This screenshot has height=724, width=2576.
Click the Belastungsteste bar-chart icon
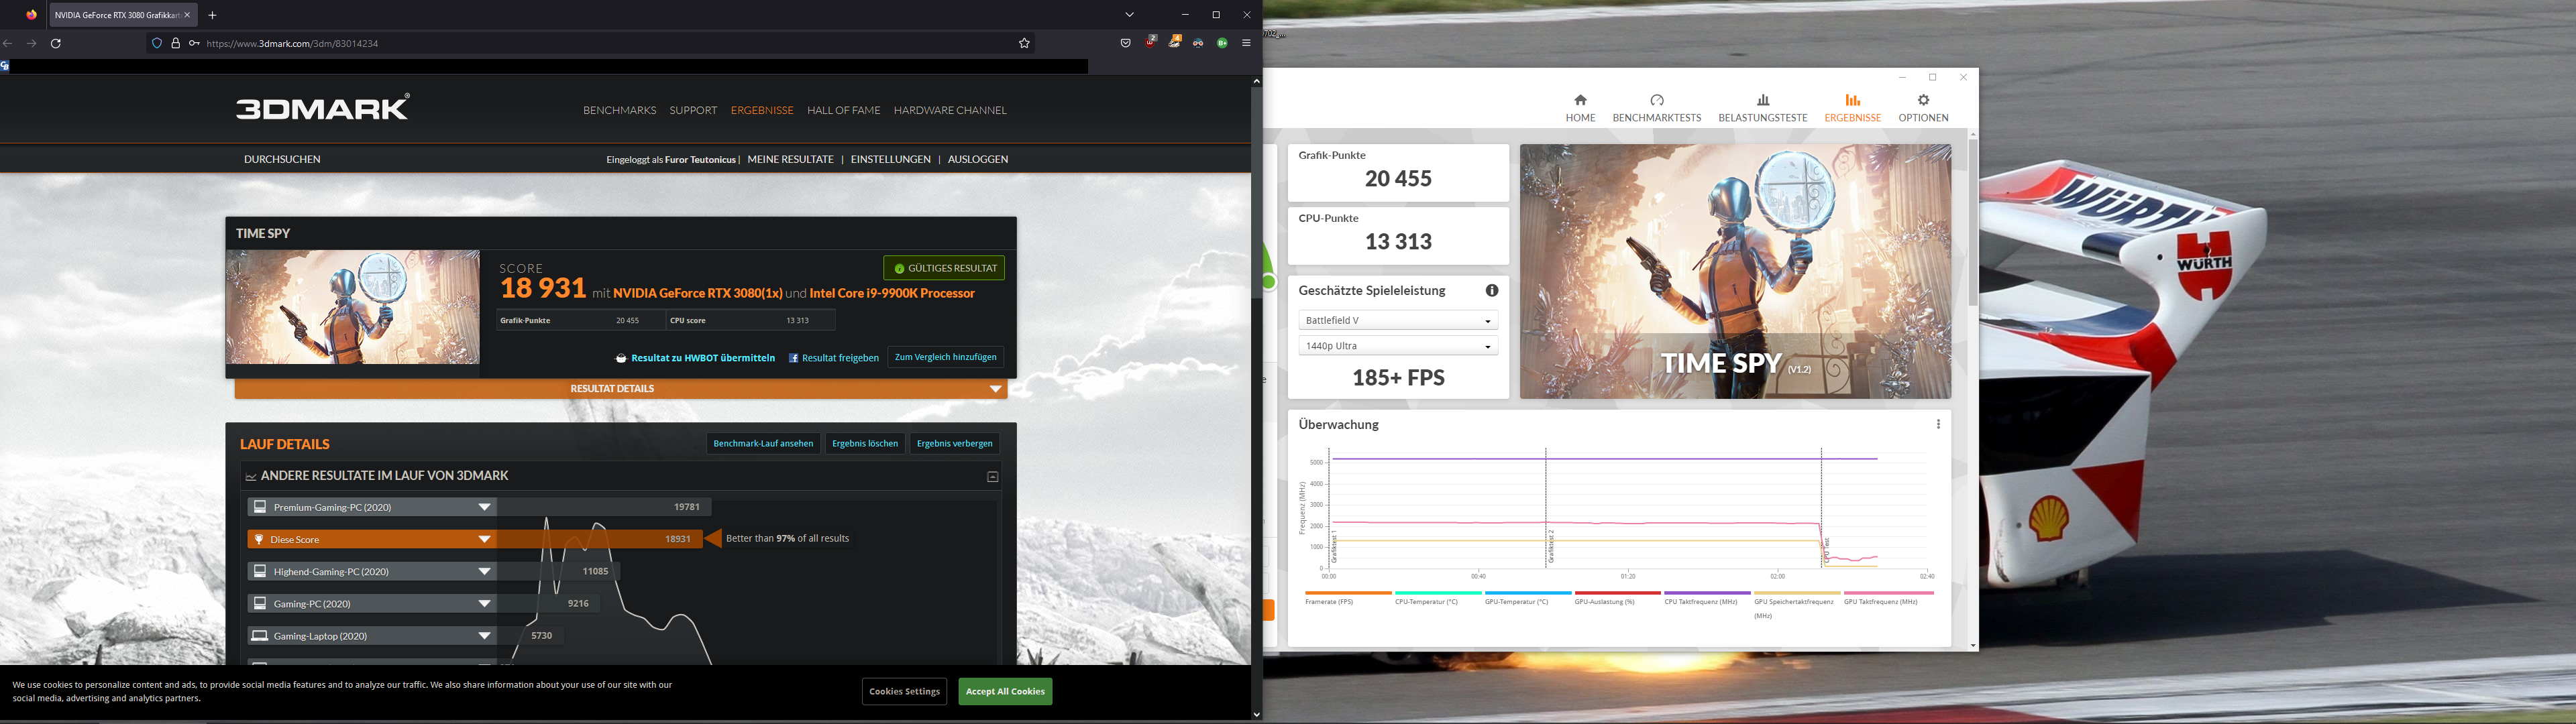click(x=1762, y=100)
